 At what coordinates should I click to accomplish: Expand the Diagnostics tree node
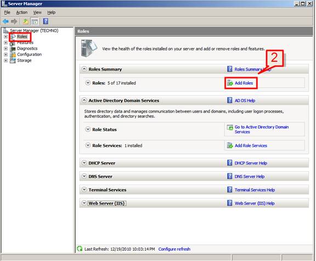click(5, 49)
